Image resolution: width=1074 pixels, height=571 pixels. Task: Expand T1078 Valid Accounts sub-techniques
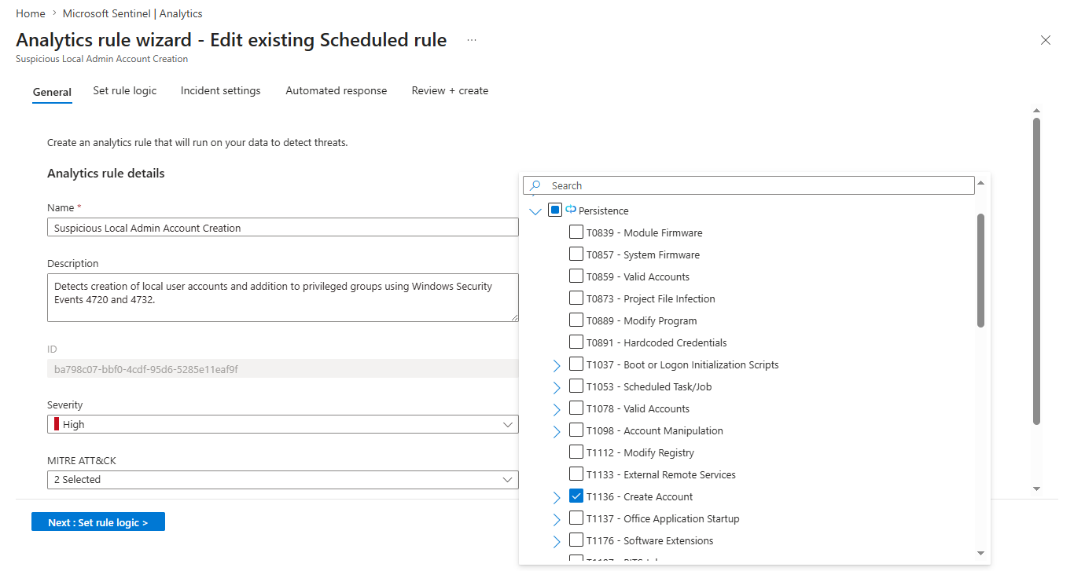[557, 409]
